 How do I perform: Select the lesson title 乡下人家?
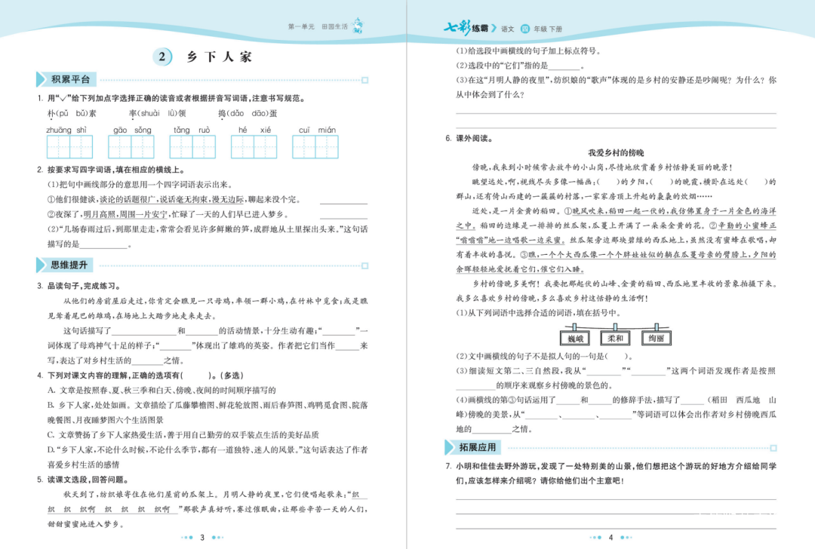220,57
